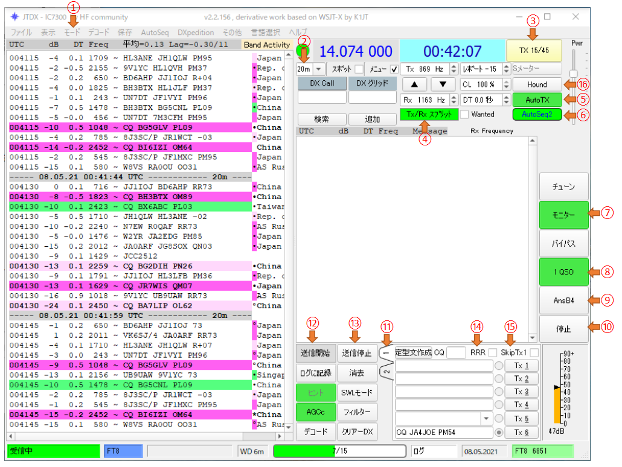The height and width of the screenshot is (467, 622).
Task: Select the Tx 6 radio button
Action: [x=499, y=433]
